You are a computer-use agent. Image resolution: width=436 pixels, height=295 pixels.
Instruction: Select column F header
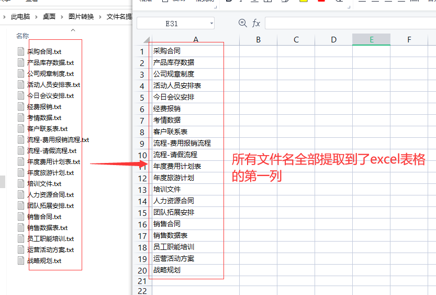(x=409, y=40)
